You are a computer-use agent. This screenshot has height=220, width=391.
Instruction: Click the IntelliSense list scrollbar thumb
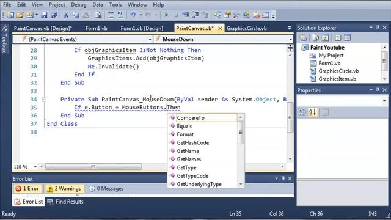tap(241, 133)
